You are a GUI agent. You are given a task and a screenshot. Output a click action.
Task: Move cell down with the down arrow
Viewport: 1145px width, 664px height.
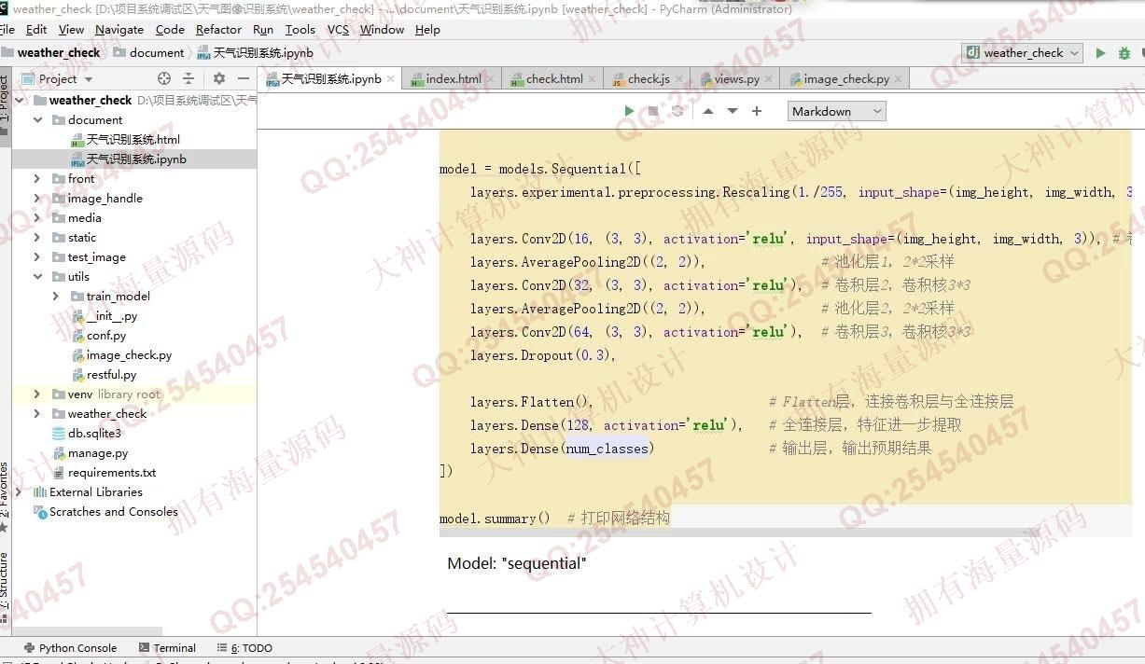point(733,111)
